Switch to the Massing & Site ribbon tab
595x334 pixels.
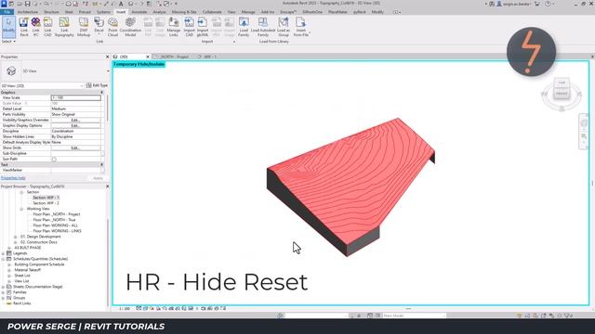pyautogui.click(x=184, y=12)
